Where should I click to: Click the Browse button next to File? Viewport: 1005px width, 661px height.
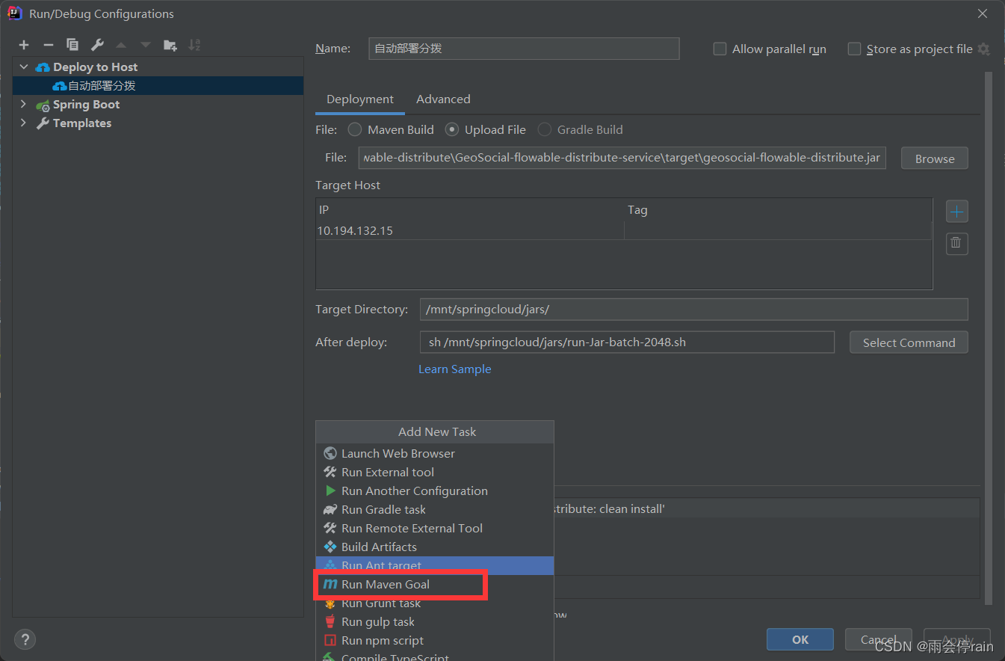coord(935,159)
